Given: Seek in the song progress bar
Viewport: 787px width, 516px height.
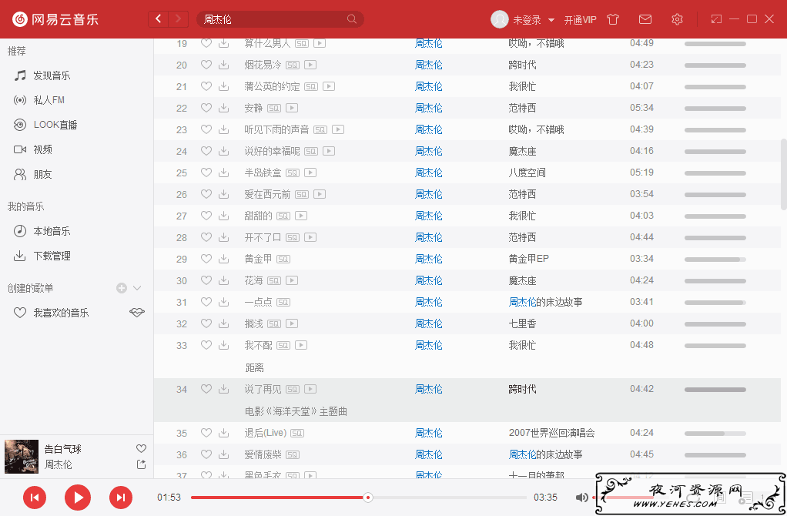Looking at the screenshot, I should point(359,498).
